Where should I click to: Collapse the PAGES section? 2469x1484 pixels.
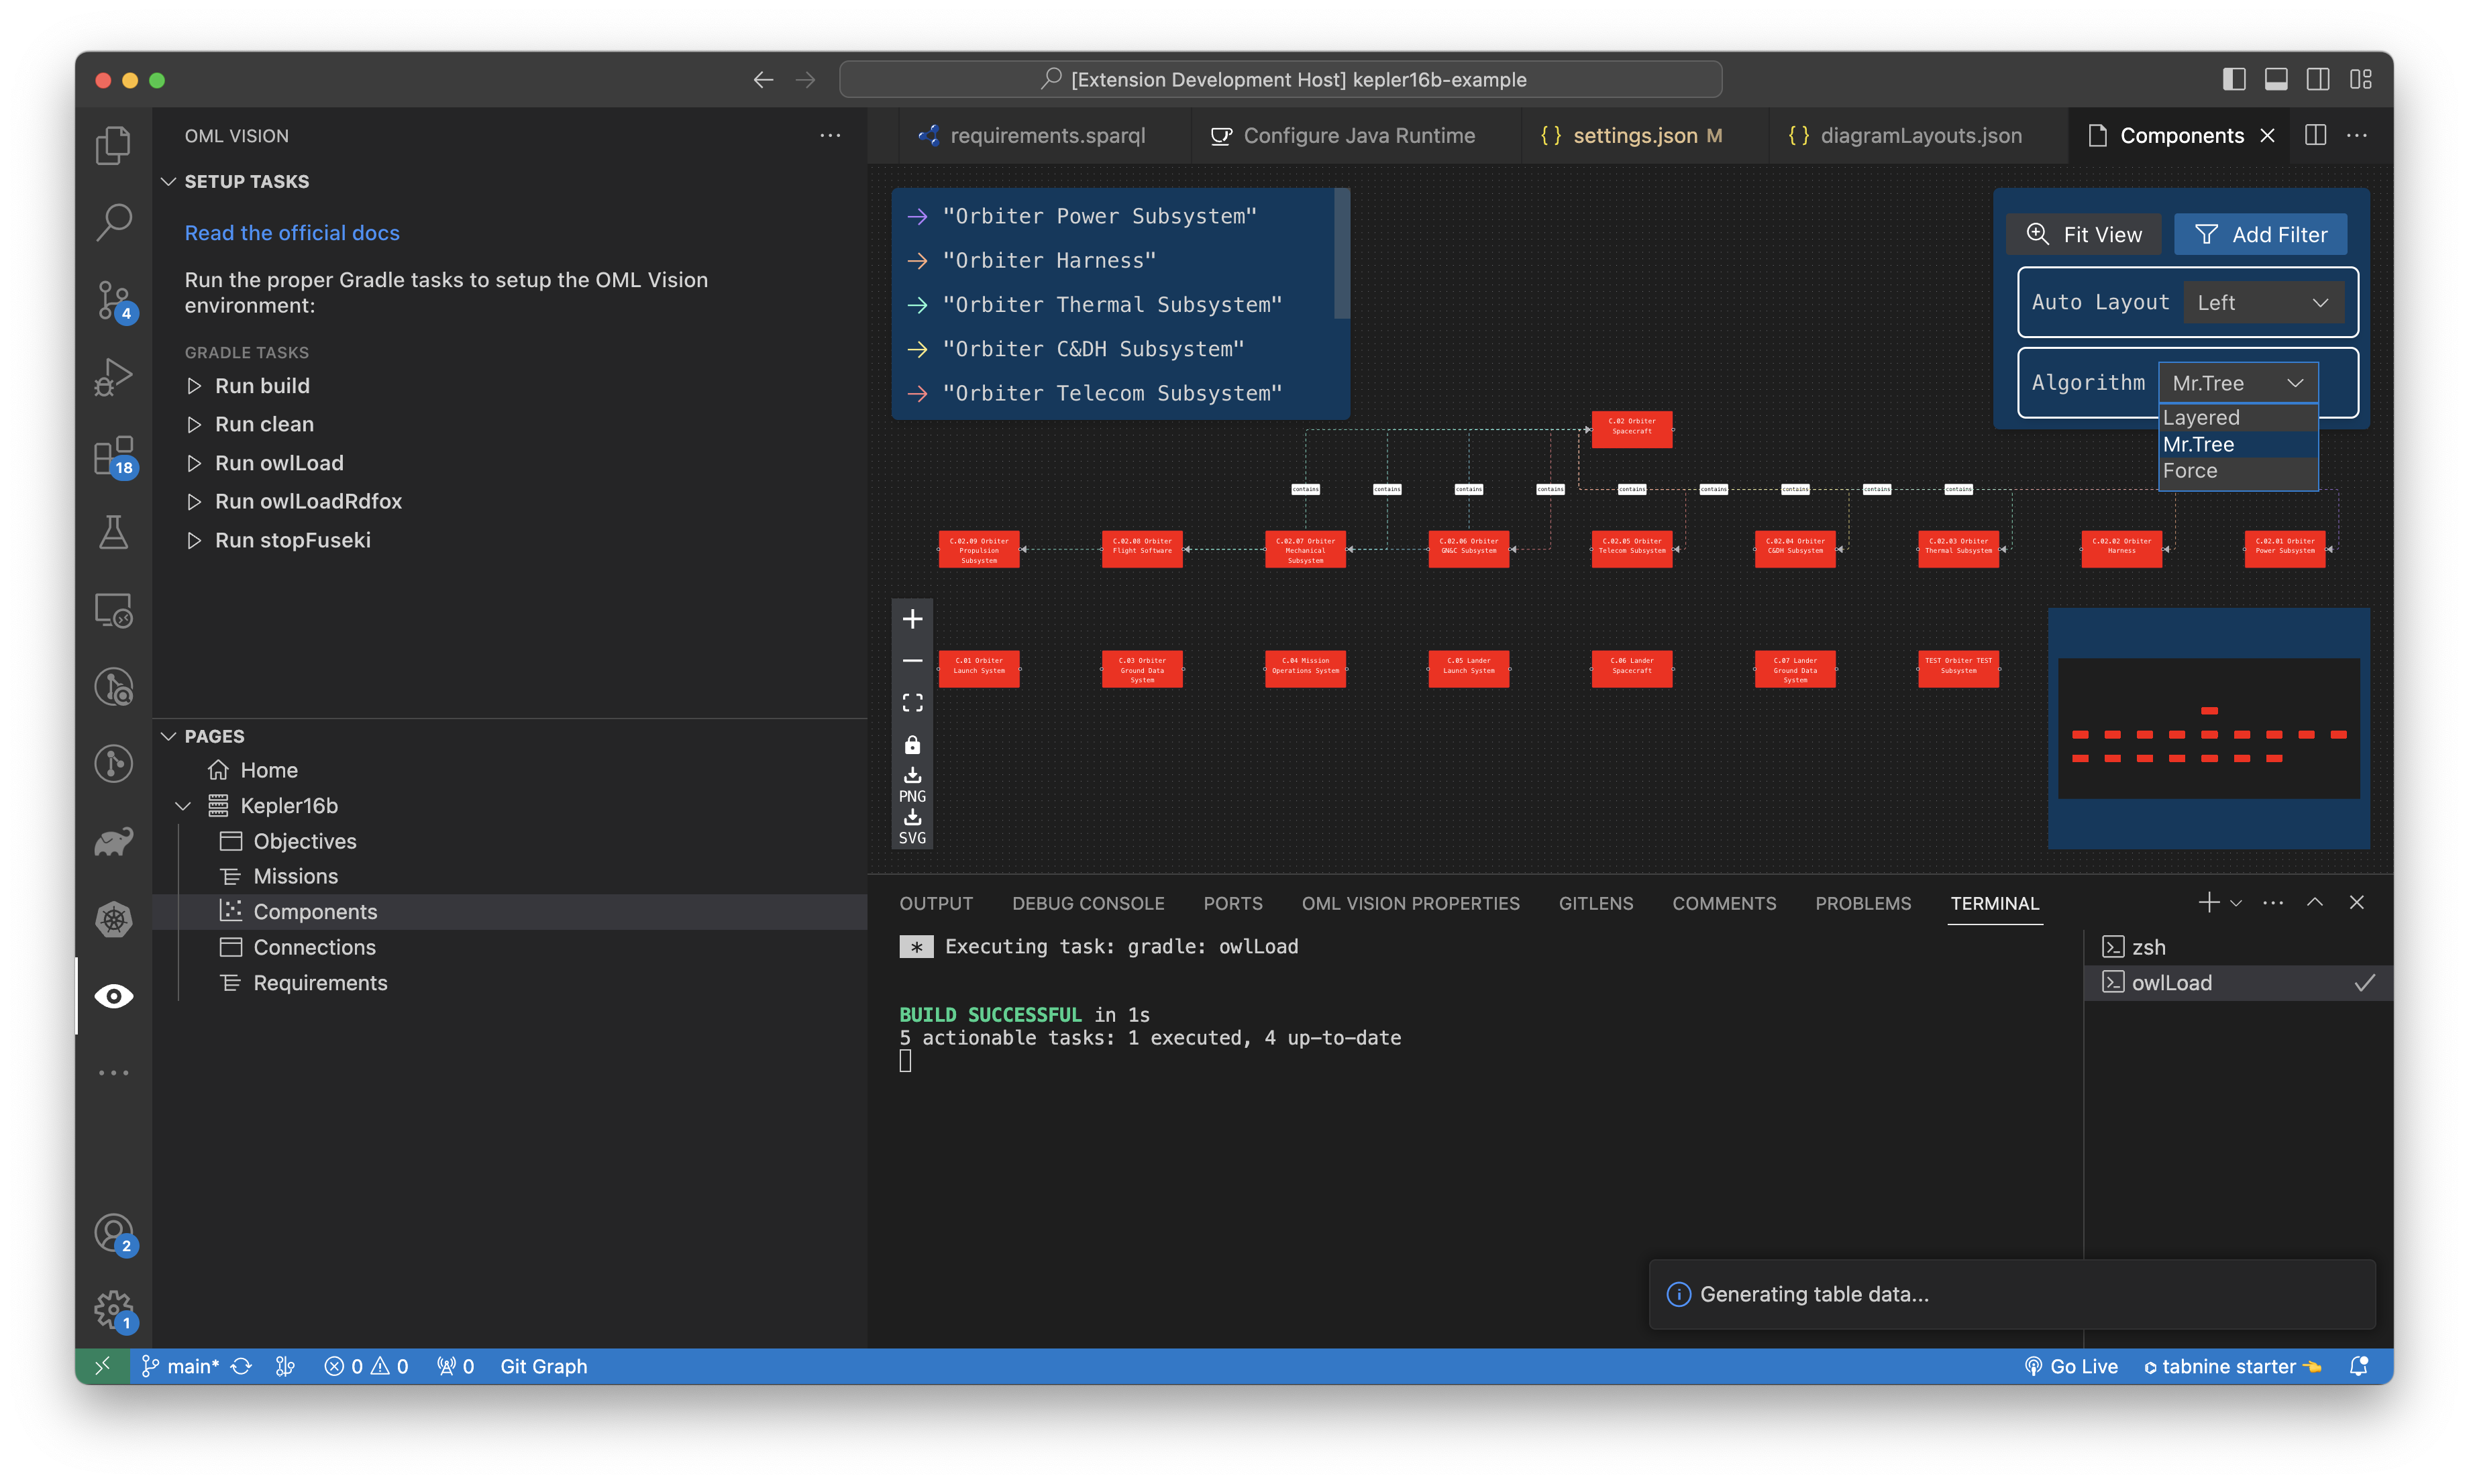tap(168, 736)
